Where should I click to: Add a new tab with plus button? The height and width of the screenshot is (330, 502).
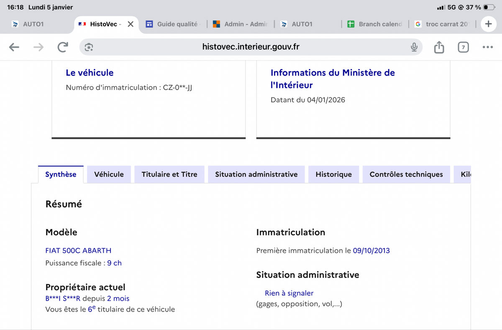click(488, 24)
